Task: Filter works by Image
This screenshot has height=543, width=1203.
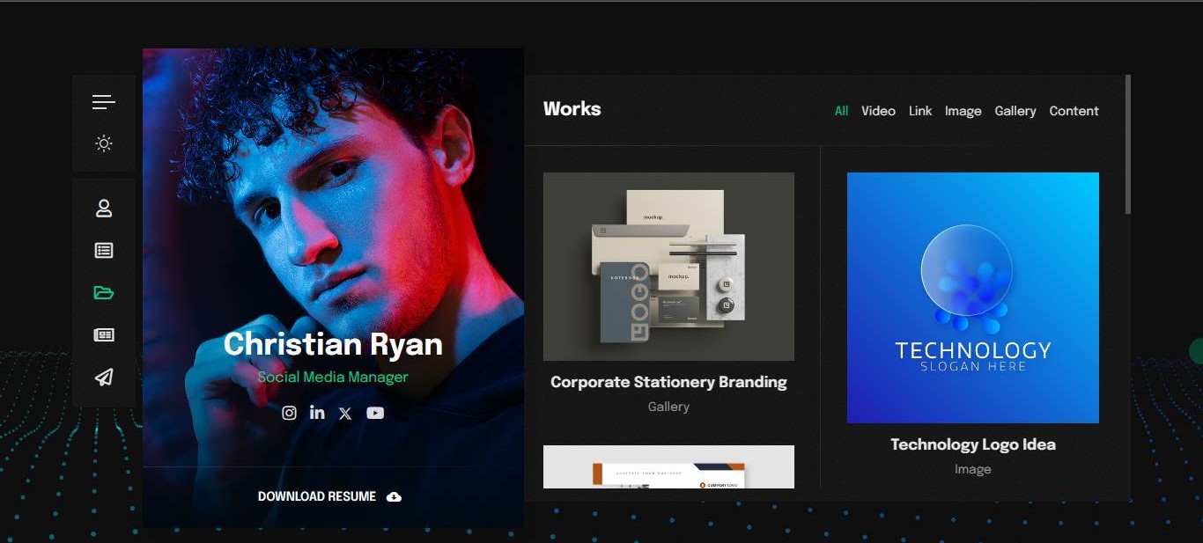Action: (x=963, y=111)
